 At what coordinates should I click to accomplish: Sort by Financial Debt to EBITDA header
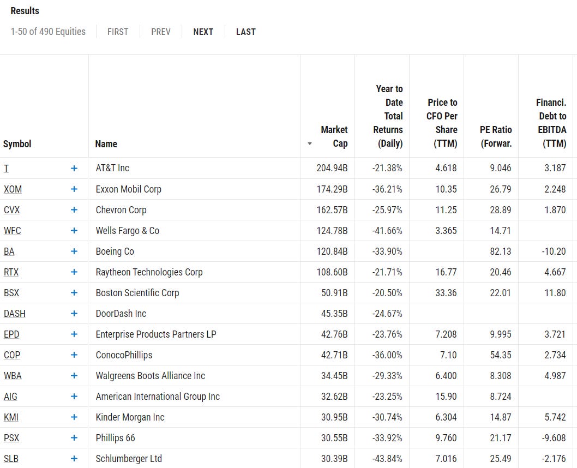tap(551, 123)
